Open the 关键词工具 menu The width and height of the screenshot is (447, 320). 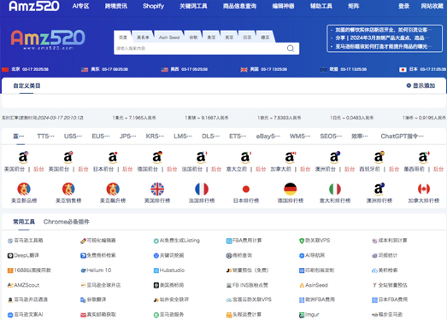[193, 6]
